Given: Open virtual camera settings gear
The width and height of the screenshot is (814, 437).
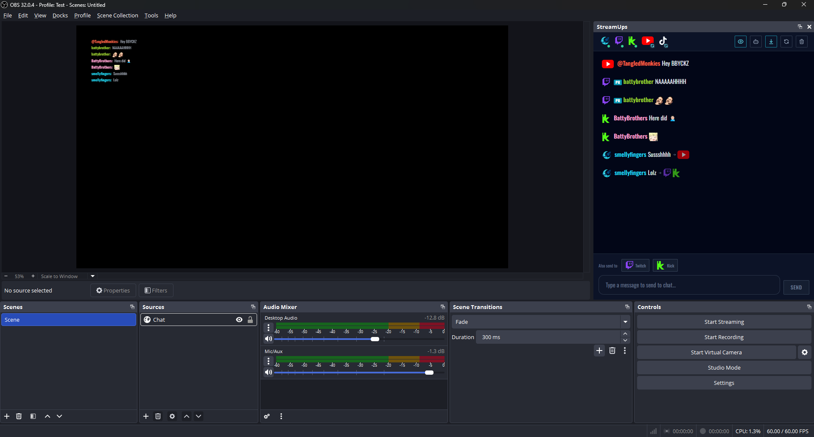Looking at the screenshot, I should [x=805, y=352].
